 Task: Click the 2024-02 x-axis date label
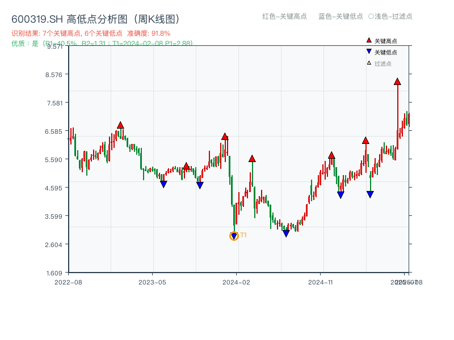[236, 282]
